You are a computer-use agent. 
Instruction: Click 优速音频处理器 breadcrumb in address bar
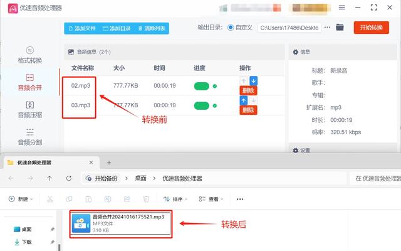(x=182, y=178)
